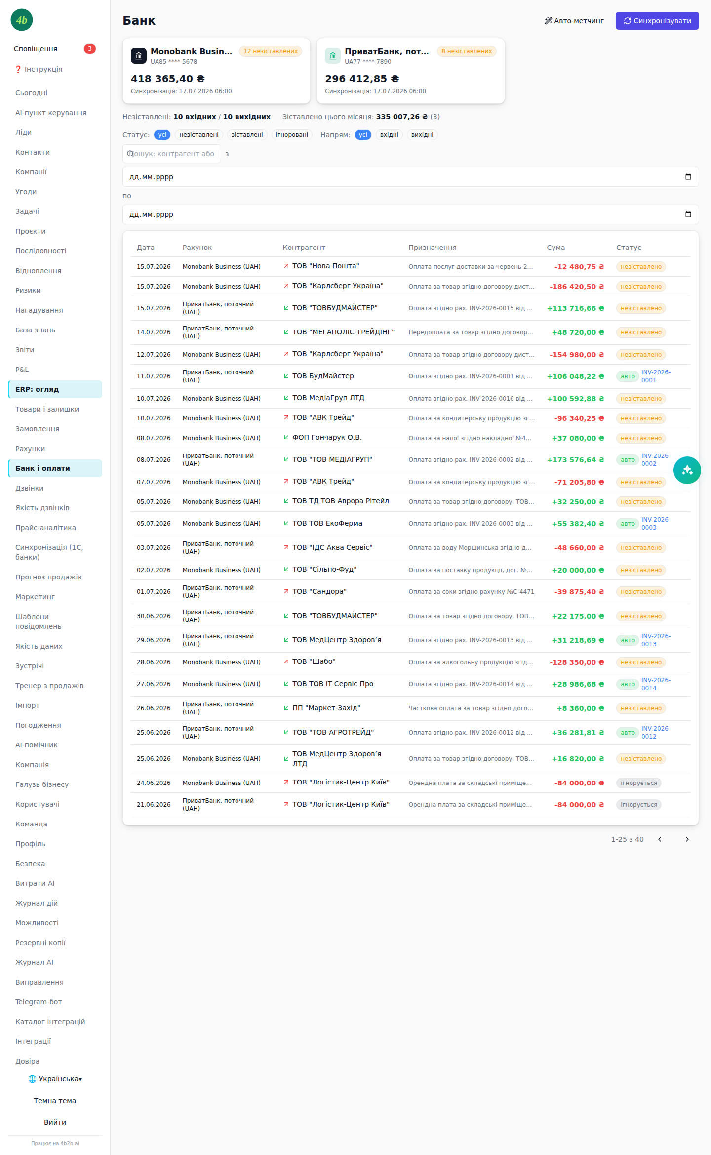Open invoice link INV-2026-0001
Screen dimensions: 711x1155
[x=656, y=376]
